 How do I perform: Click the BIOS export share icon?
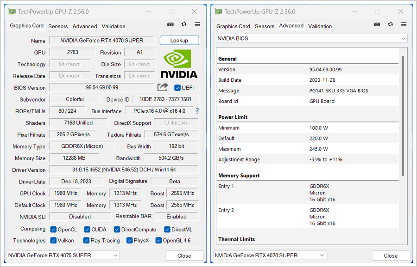click(x=163, y=87)
